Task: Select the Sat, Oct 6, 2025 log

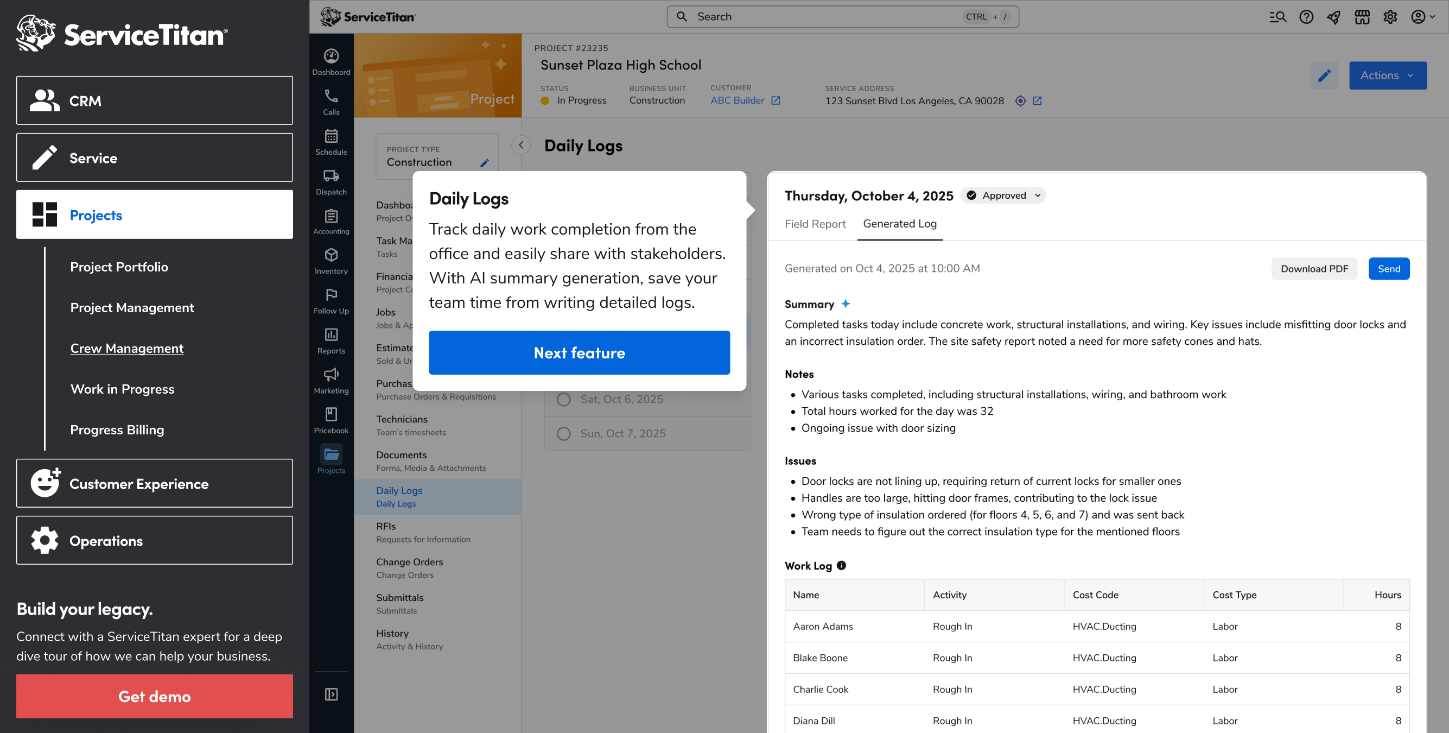Action: 621,399
